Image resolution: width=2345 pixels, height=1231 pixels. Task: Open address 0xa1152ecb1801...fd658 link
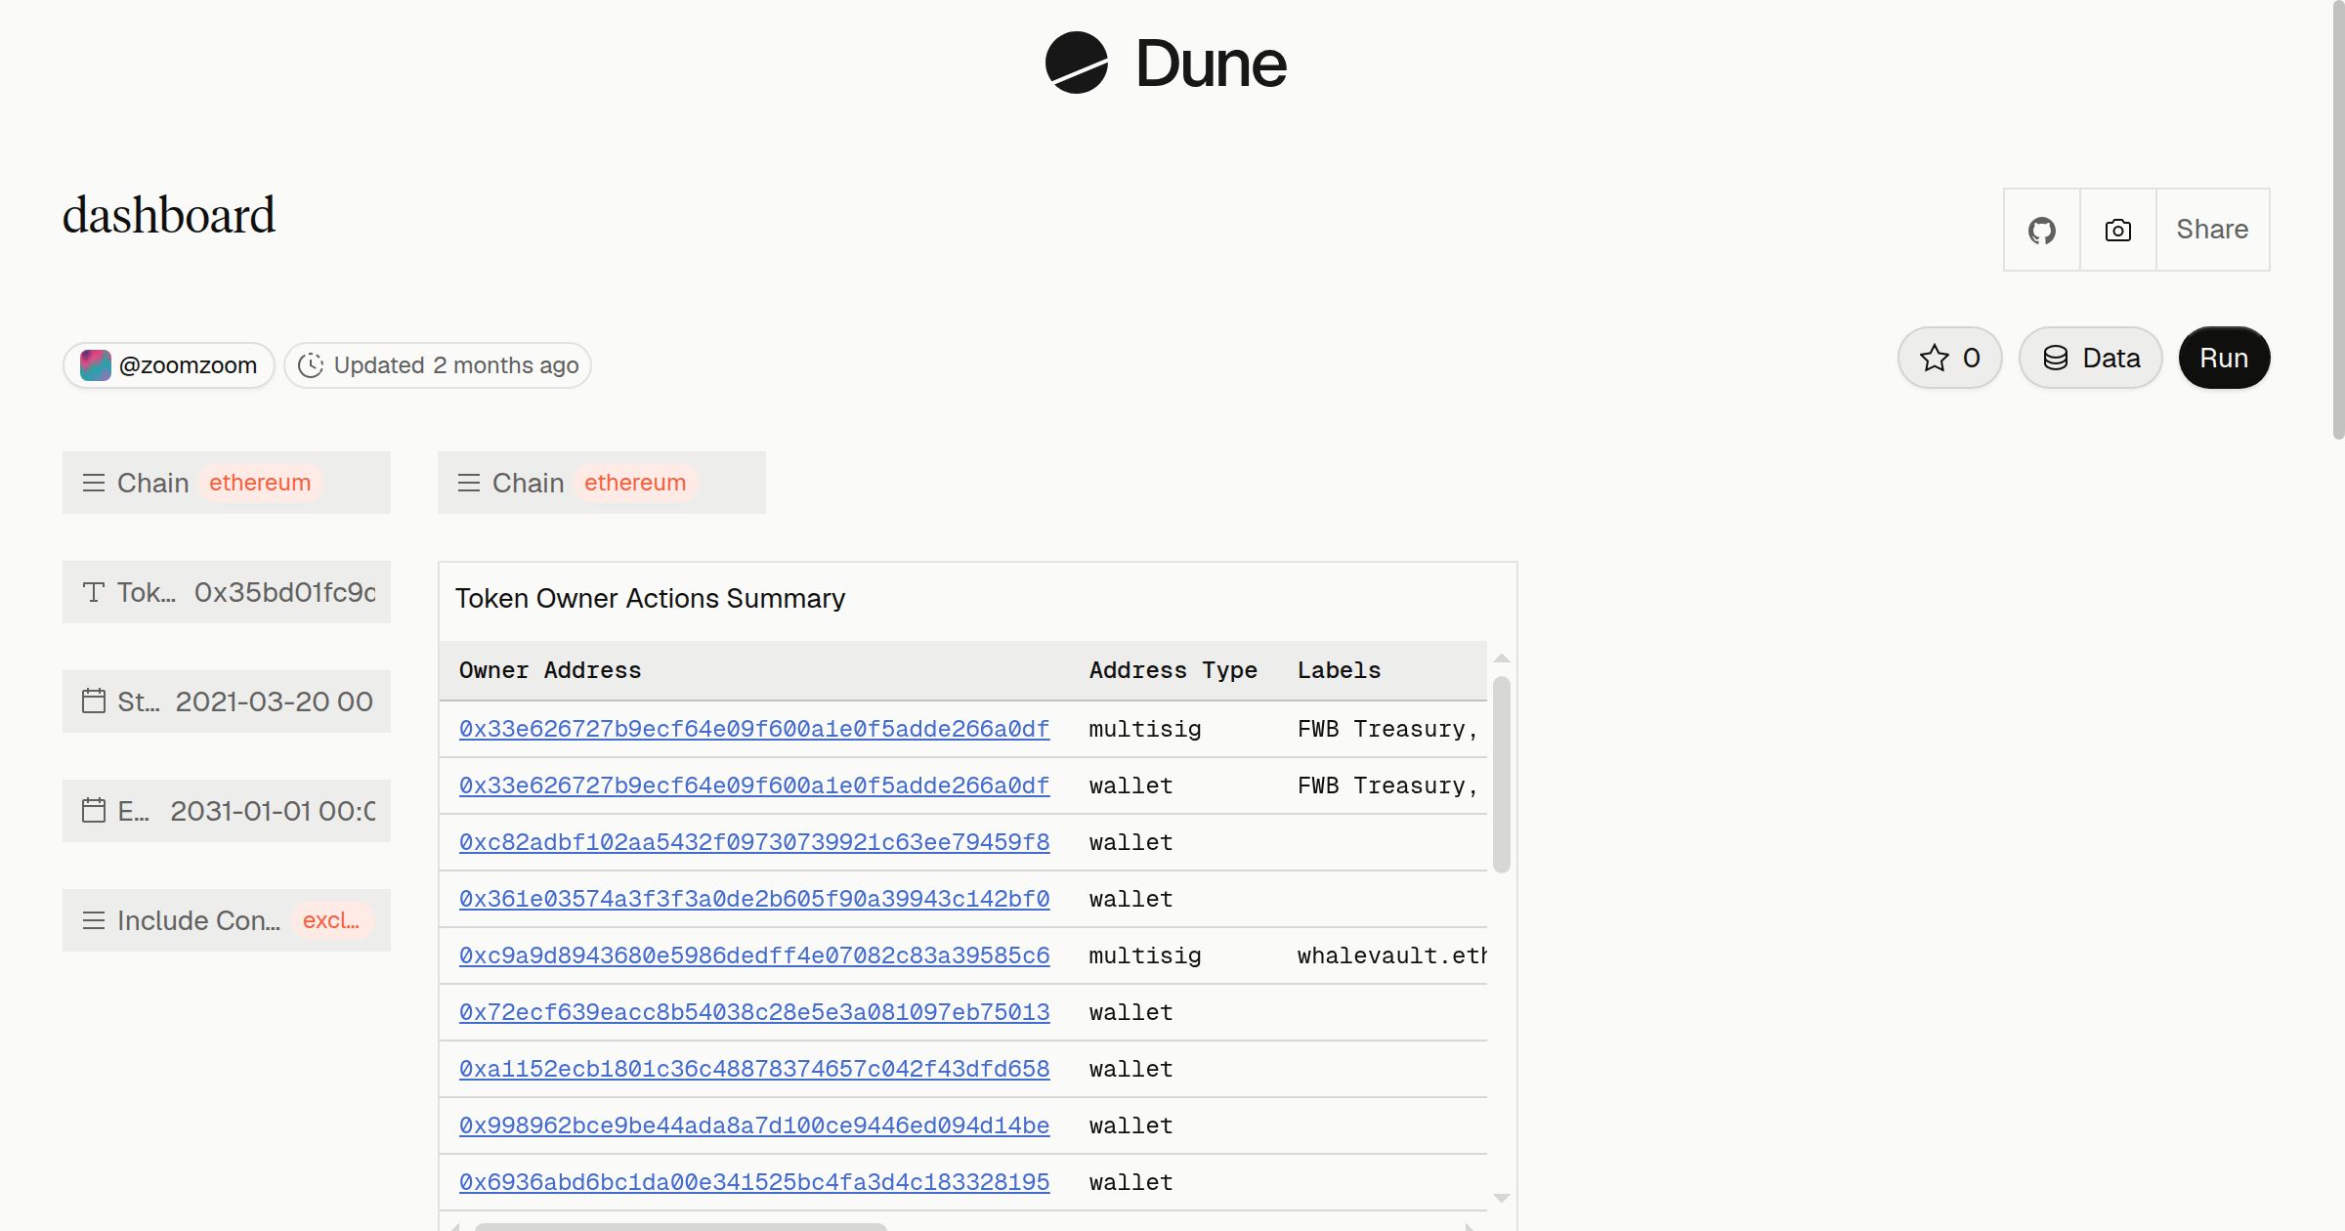[754, 1069]
